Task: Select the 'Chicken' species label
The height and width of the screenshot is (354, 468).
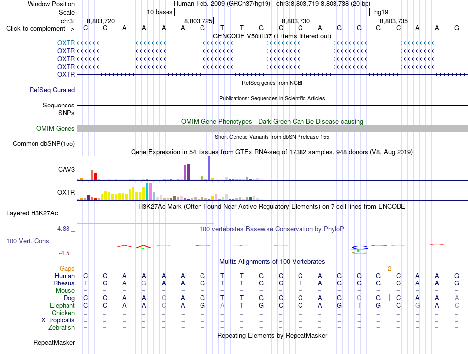Action: [x=63, y=313]
